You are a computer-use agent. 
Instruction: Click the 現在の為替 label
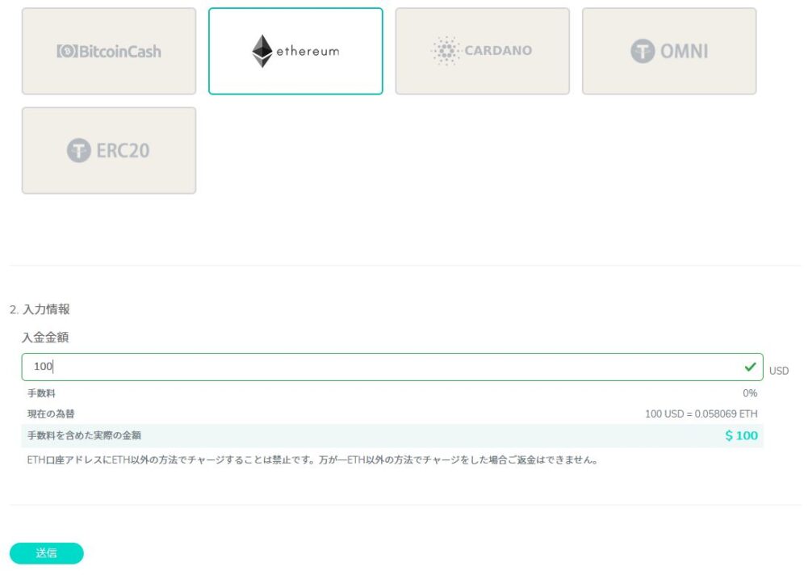51,414
